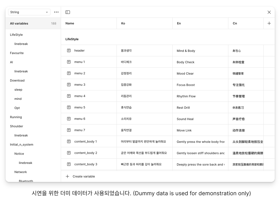The width and height of the screenshot is (280, 203).
Task: Click the En column header
Action: coord(179,23)
